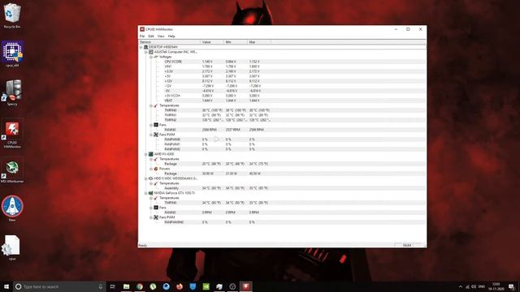Click the HWMonitor taskbar button

coord(245,286)
